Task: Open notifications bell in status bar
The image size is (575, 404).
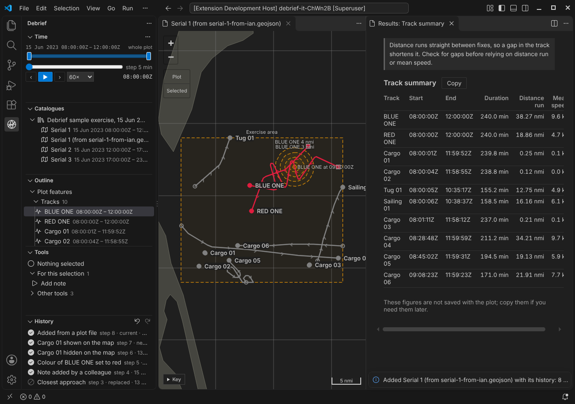Action: point(565,397)
